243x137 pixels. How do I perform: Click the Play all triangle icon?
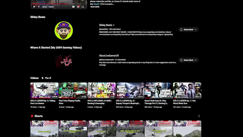click(43, 78)
